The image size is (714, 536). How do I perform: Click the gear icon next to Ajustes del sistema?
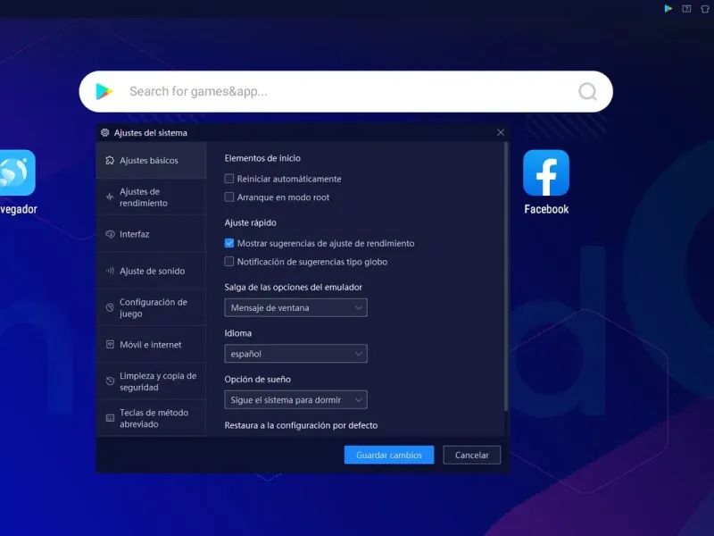pyautogui.click(x=104, y=132)
